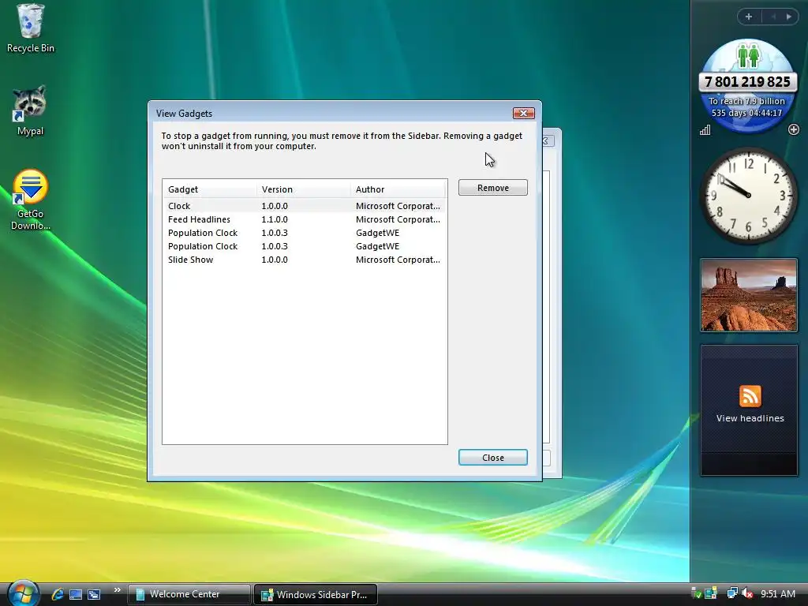Open the Windows Start orb
The image size is (808, 606).
point(23,593)
